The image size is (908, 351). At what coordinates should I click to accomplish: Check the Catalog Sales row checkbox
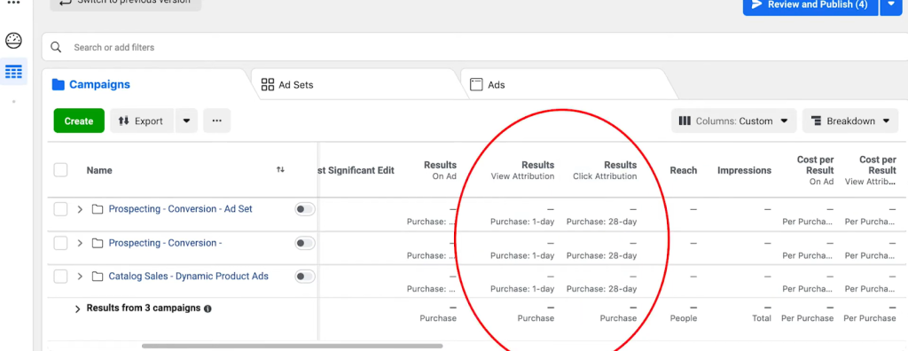pos(61,277)
